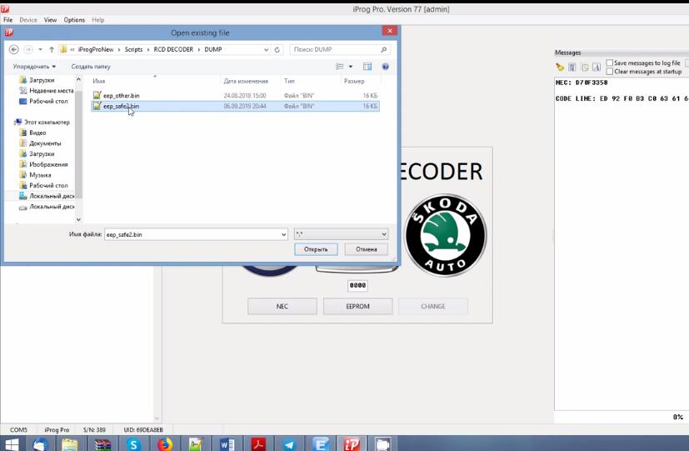Open the Упорядочить dropdown menu

34,67
